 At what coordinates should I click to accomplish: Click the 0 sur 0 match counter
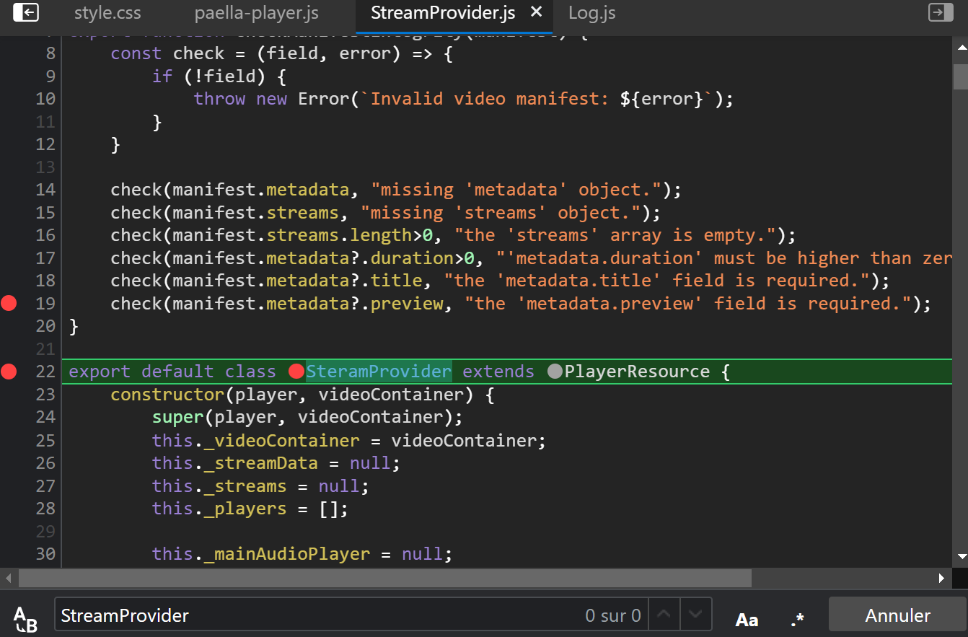click(x=612, y=614)
